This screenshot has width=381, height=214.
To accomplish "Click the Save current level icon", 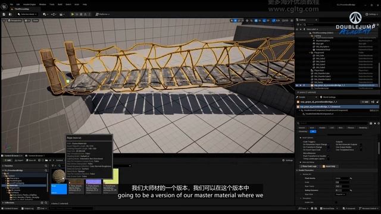I will click(x=4, y=14).
